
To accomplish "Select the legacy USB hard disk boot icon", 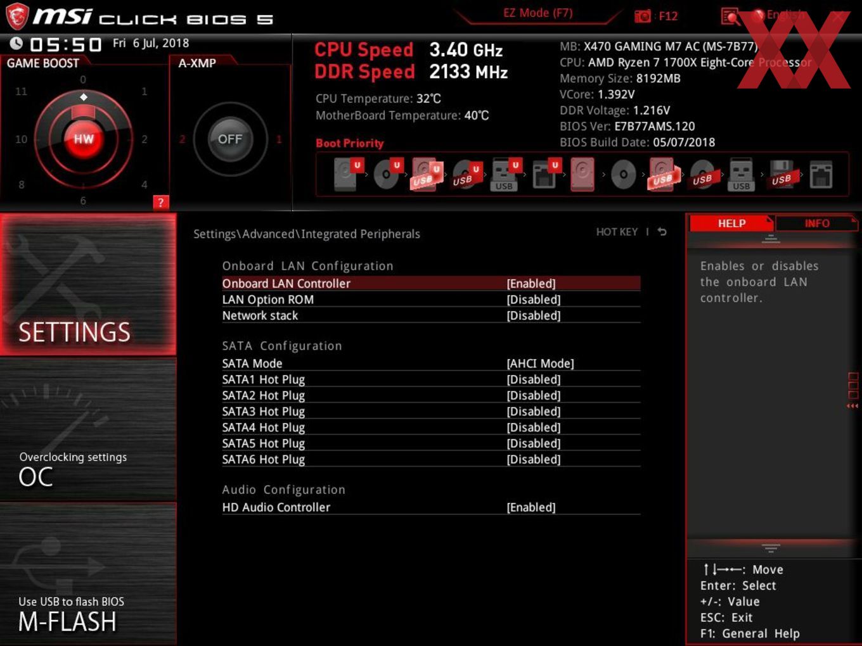I will tap(663, 175).
